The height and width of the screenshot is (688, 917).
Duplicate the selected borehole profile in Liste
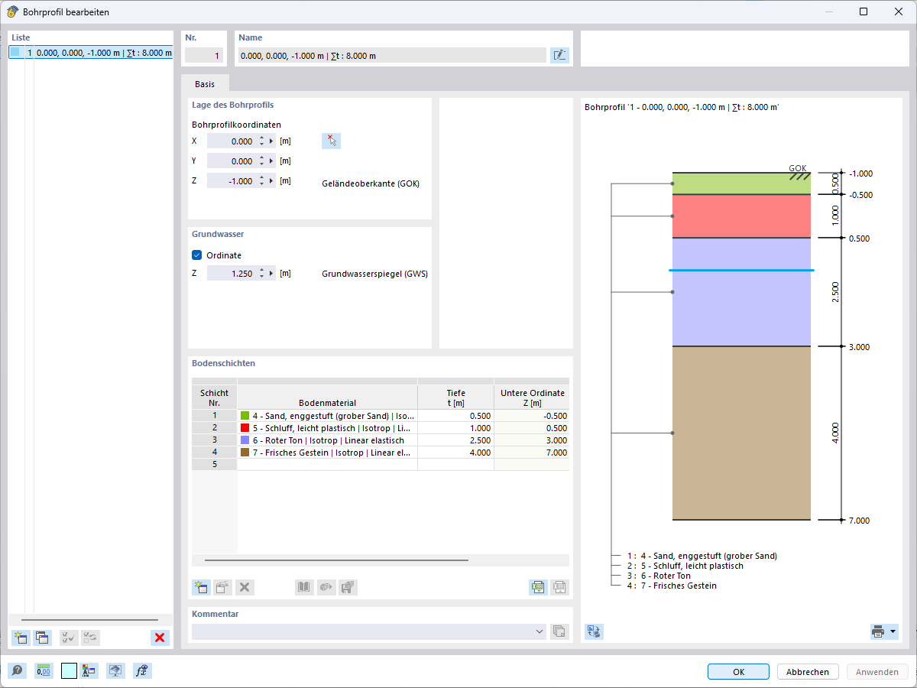[x=42, y=638]
